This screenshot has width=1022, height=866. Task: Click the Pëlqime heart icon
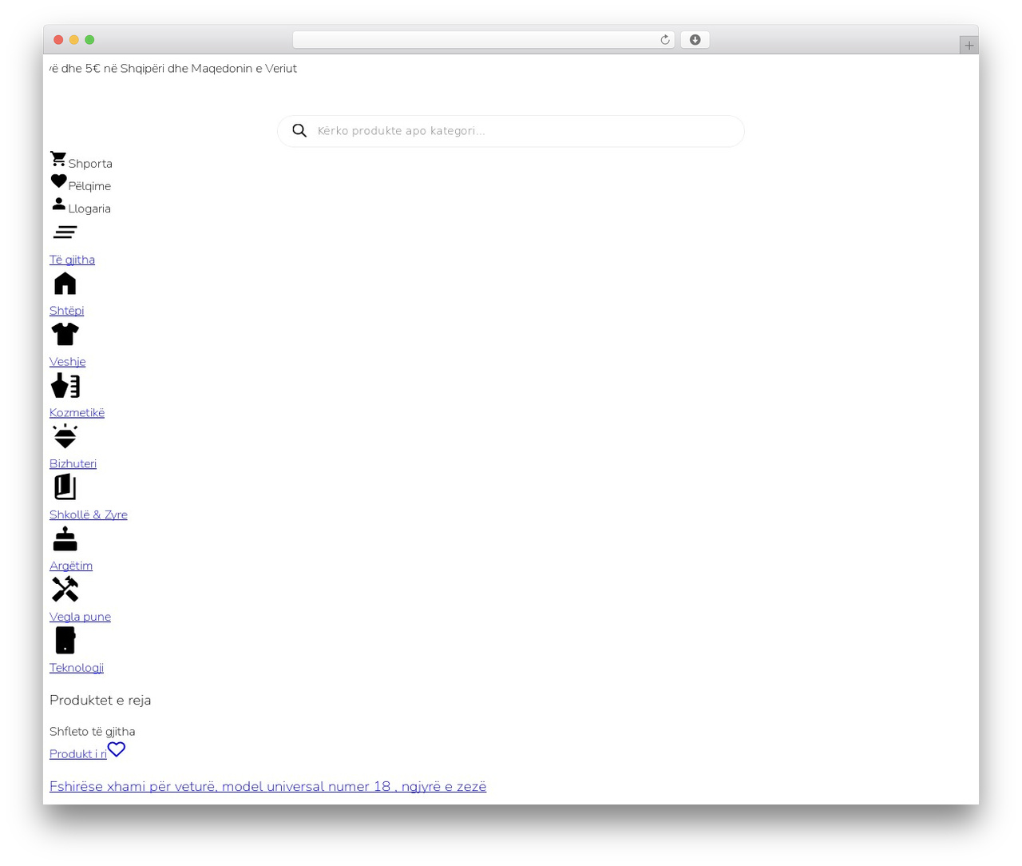[58, 181]
